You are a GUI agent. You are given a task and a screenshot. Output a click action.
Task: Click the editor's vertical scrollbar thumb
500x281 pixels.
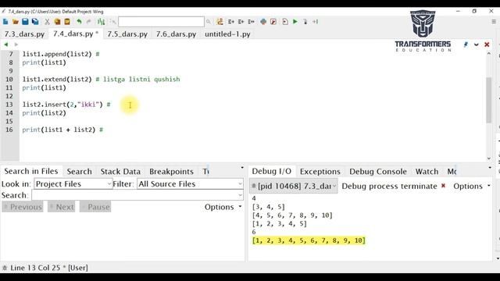click(x=489, y=100)
